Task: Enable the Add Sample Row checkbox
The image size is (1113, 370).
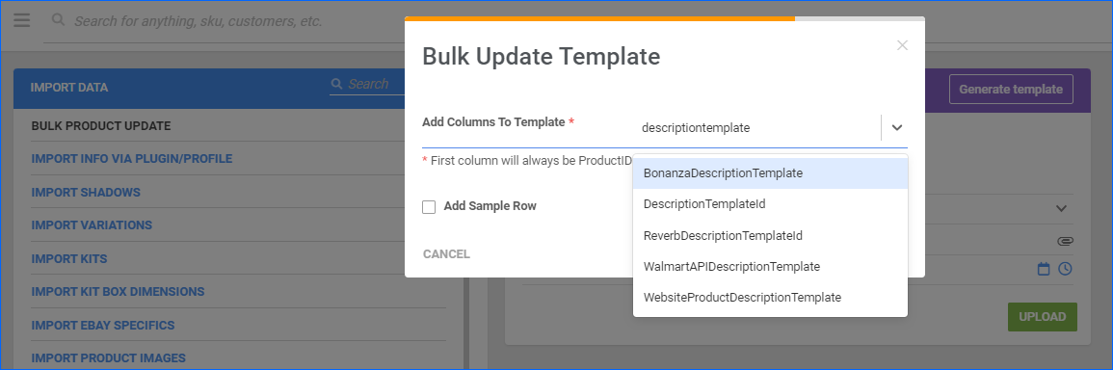Action: pos(429,206)
